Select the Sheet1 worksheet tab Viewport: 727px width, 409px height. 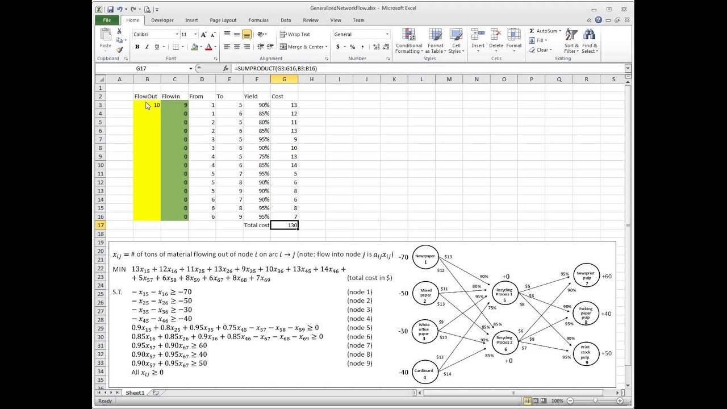coord(135,393)
